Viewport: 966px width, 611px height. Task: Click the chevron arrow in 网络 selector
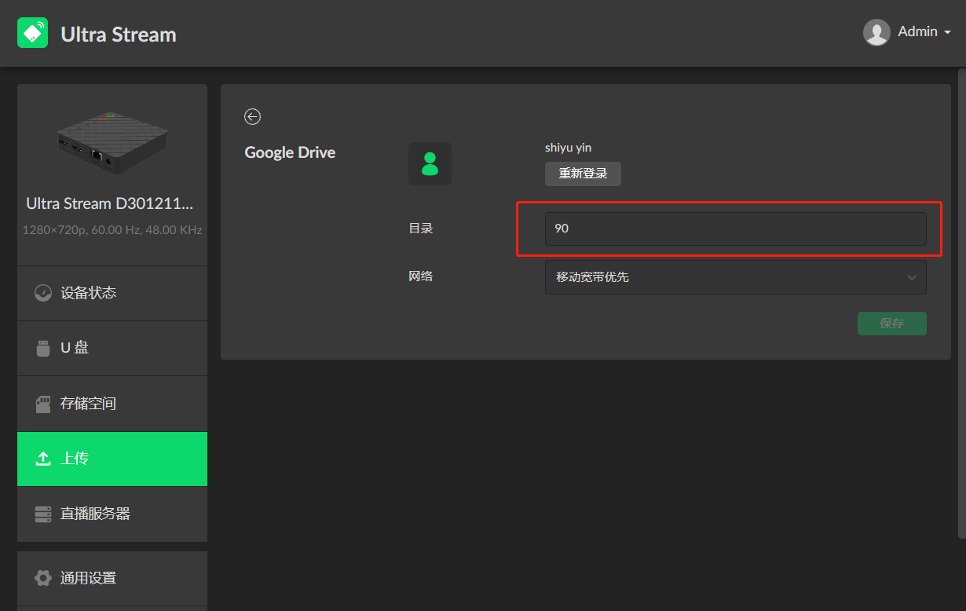(911, 277)
